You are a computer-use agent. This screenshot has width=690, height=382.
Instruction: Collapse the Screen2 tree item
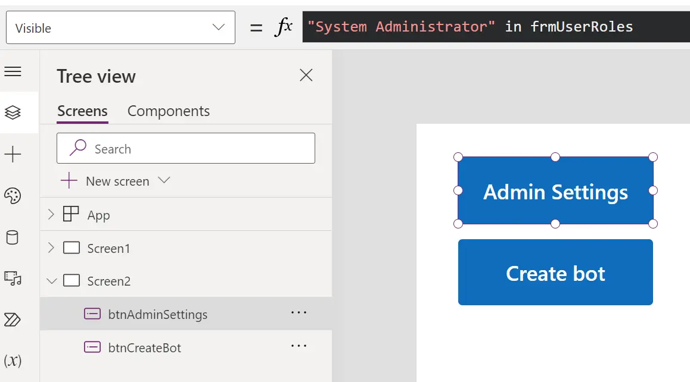pos(51,280)
